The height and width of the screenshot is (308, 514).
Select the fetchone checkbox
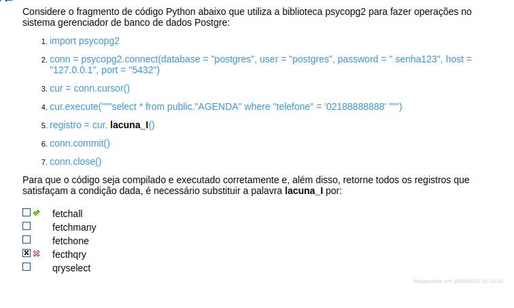(x=27, y=239)
